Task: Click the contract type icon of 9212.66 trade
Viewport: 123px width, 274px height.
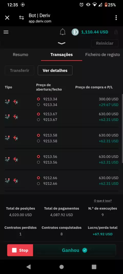Action: coord(16,181)
